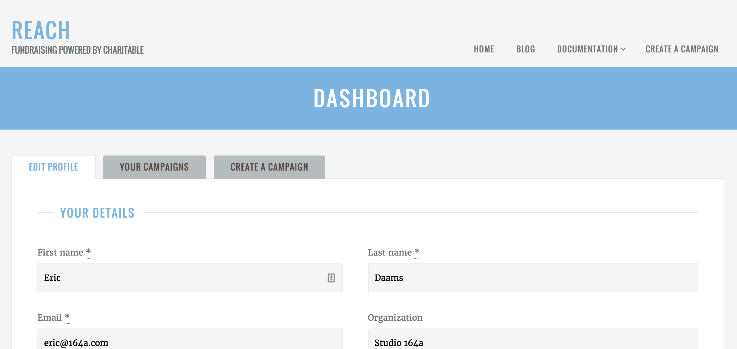Select the Edit Profile tab
Viewport: 737px width, 349px height.
pos(54,167)
